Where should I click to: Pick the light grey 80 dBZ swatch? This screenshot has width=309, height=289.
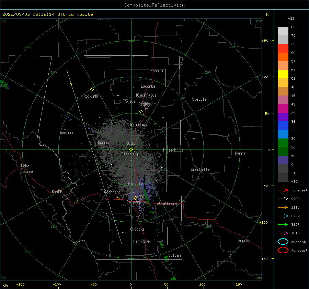(283, 31)
